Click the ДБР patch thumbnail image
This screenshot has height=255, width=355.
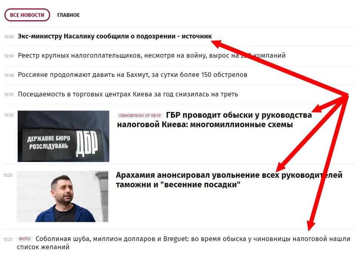click(63, 136)
